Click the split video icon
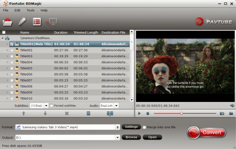 [x=110, y=113]
